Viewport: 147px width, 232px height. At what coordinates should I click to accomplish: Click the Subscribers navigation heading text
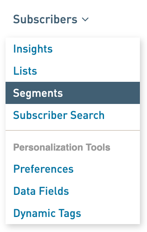tap(45, 19)
